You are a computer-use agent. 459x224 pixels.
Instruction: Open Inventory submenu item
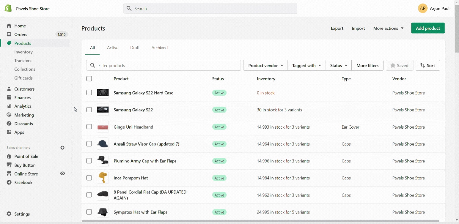(23, 52)
